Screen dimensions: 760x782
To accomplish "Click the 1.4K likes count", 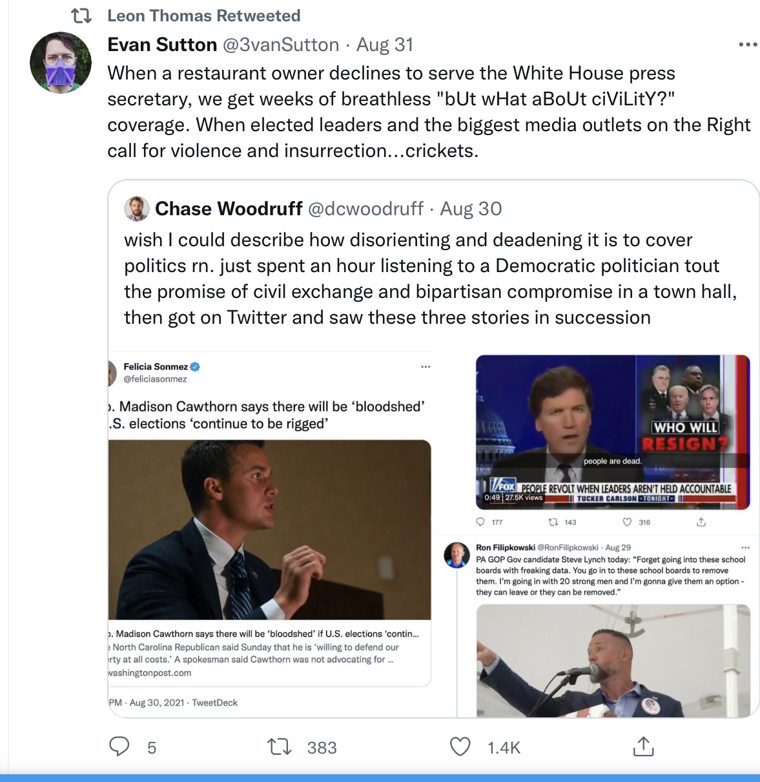I will pos(504,748).
